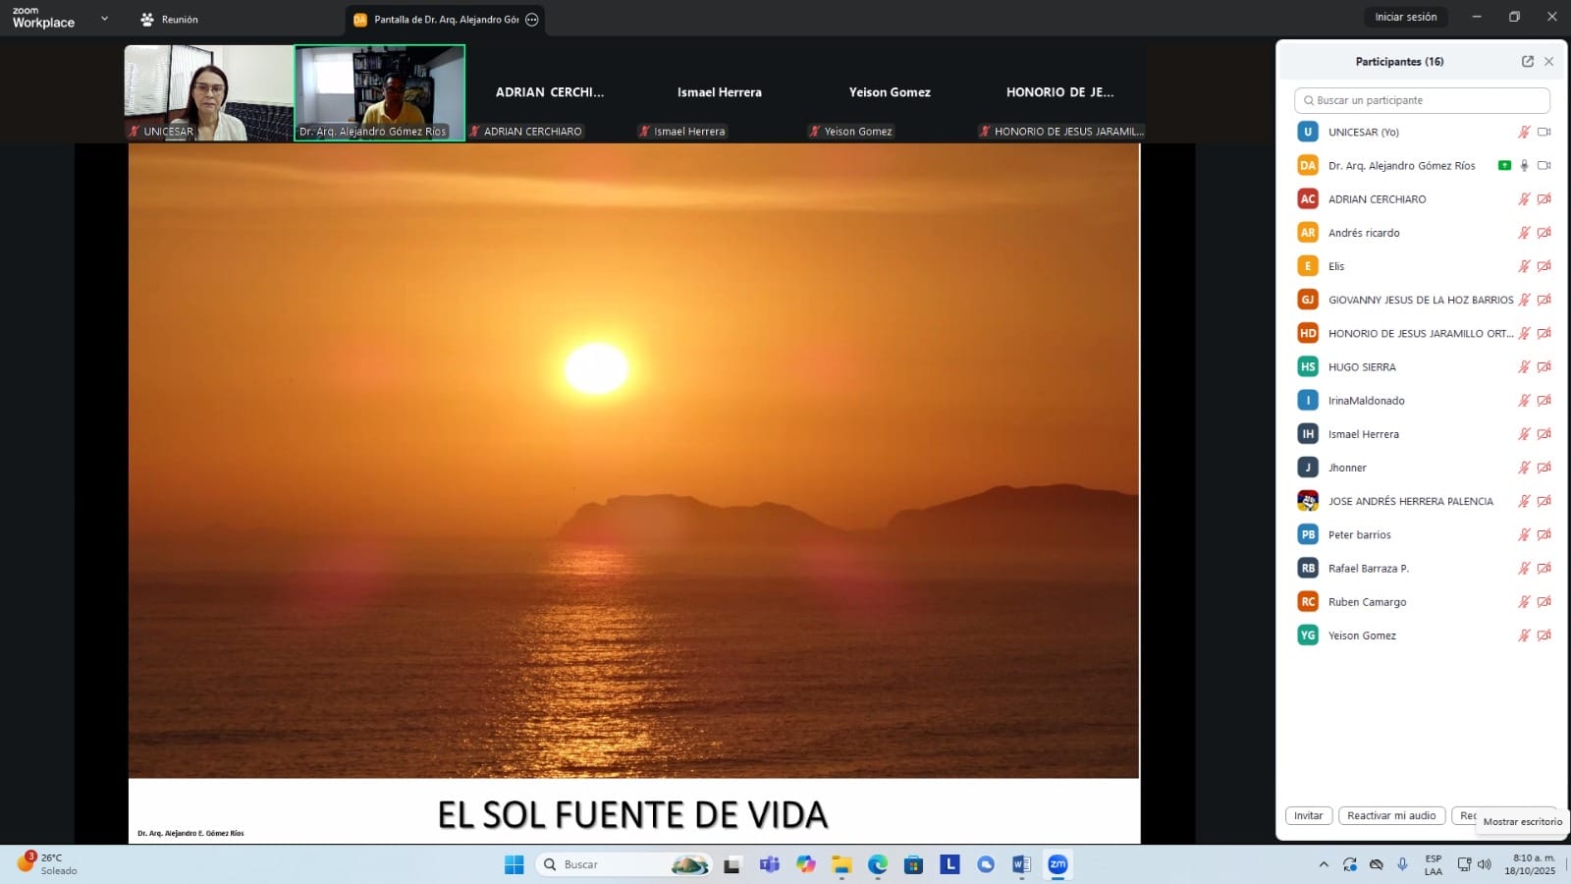Screen dimensions: 1571x884
Task: Click the Invitar button
Action: 1308,816
